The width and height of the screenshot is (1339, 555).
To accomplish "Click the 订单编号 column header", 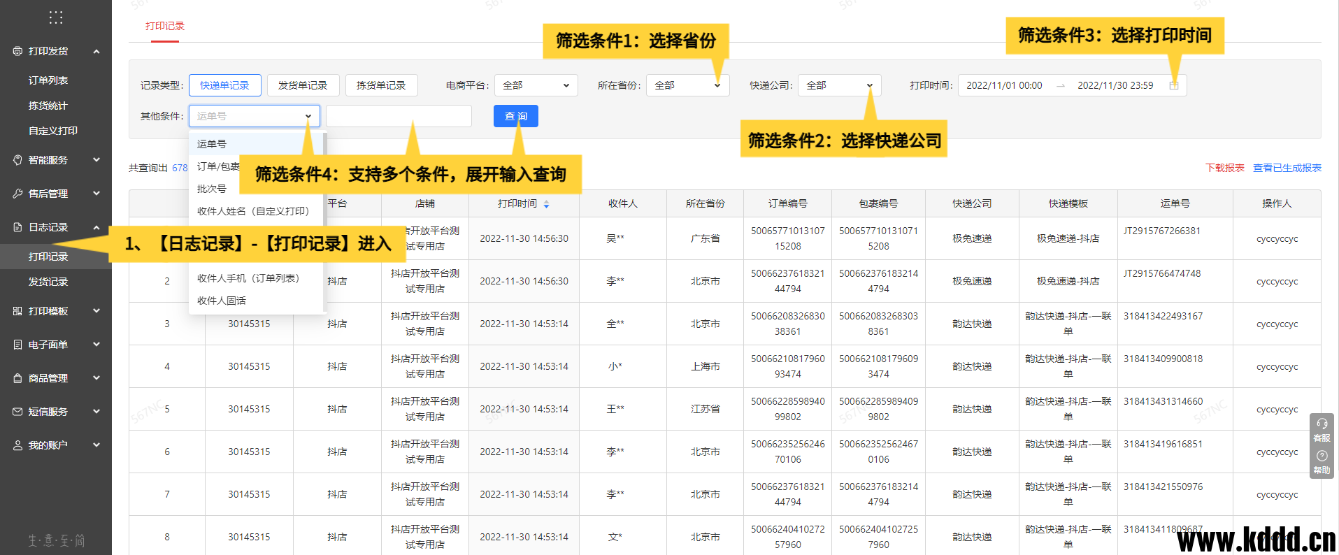I will 788,203.
